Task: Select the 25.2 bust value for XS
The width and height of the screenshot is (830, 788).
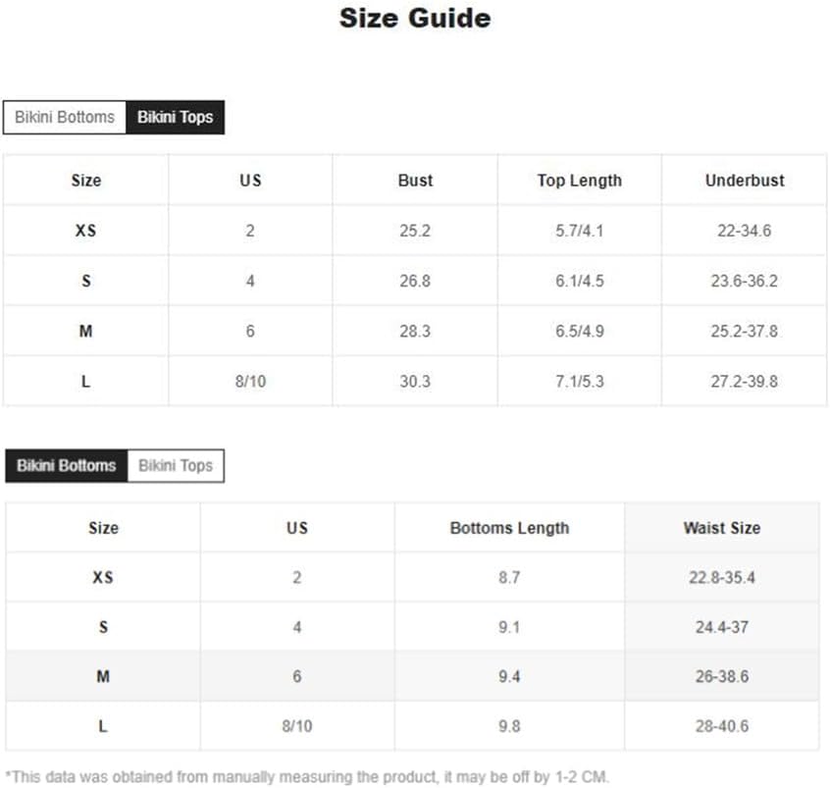Action: (415, 232)
